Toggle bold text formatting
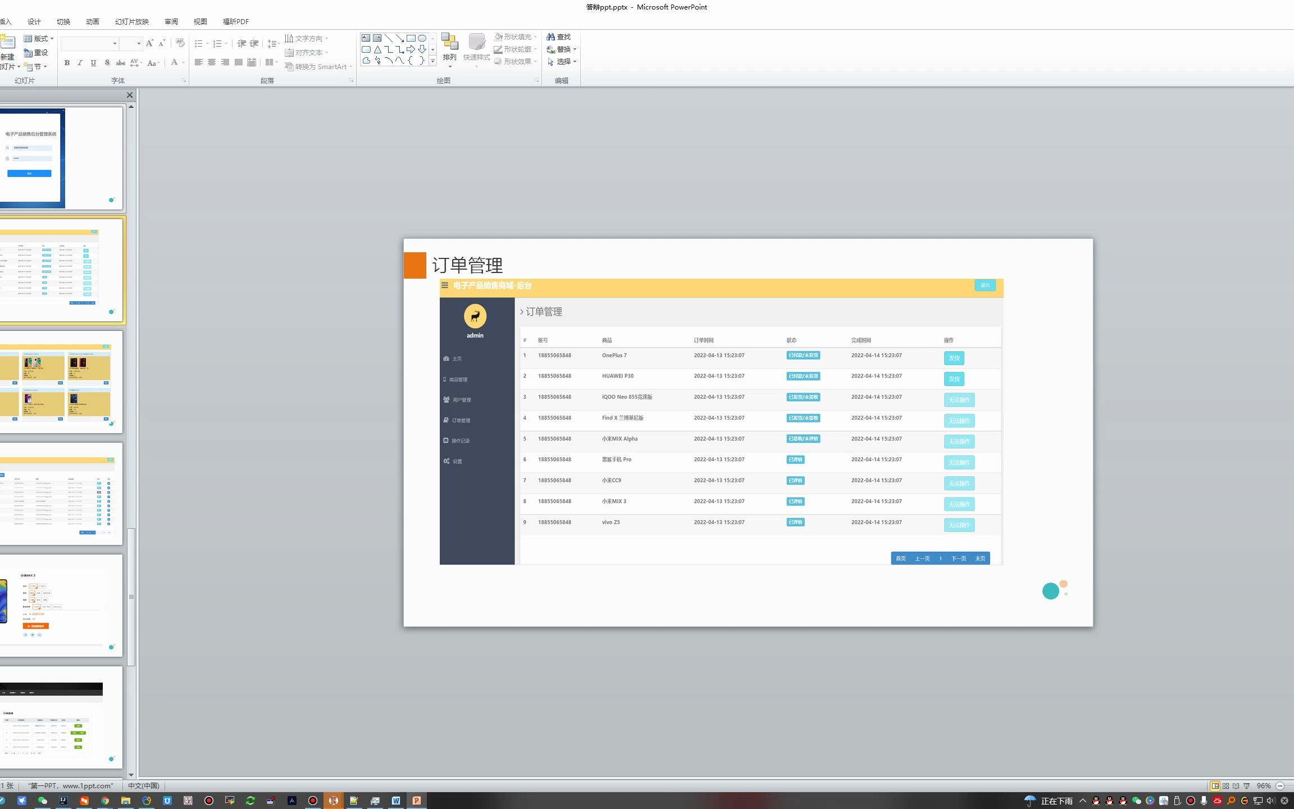Image resolution: width=1294 pixels, height=809 pixels. click(67, 63)
